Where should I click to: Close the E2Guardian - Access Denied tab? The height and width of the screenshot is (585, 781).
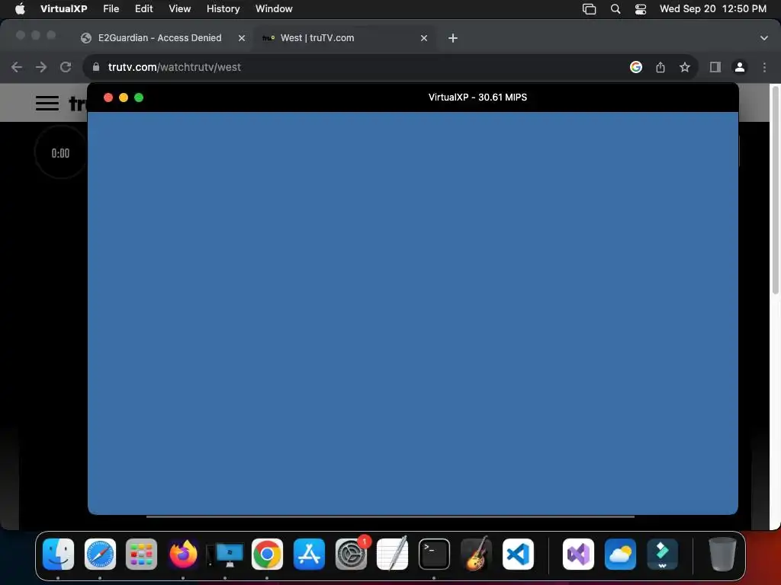click(242, 38)
